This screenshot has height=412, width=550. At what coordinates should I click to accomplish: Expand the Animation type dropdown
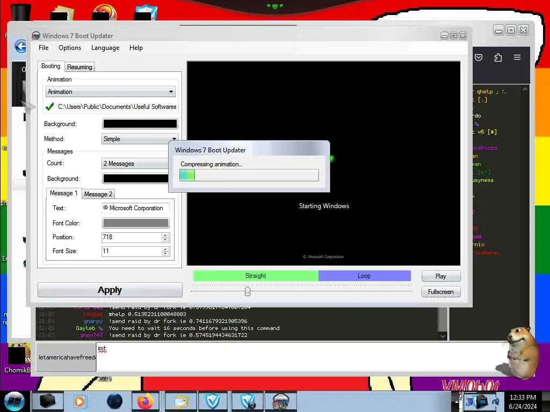(111, 92)
